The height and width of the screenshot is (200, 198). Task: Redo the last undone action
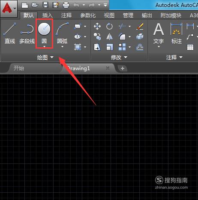[92, 5]
